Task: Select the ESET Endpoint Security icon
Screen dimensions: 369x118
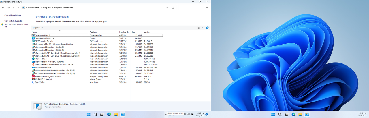Action: pyautogui.click(x=33, y=41)
